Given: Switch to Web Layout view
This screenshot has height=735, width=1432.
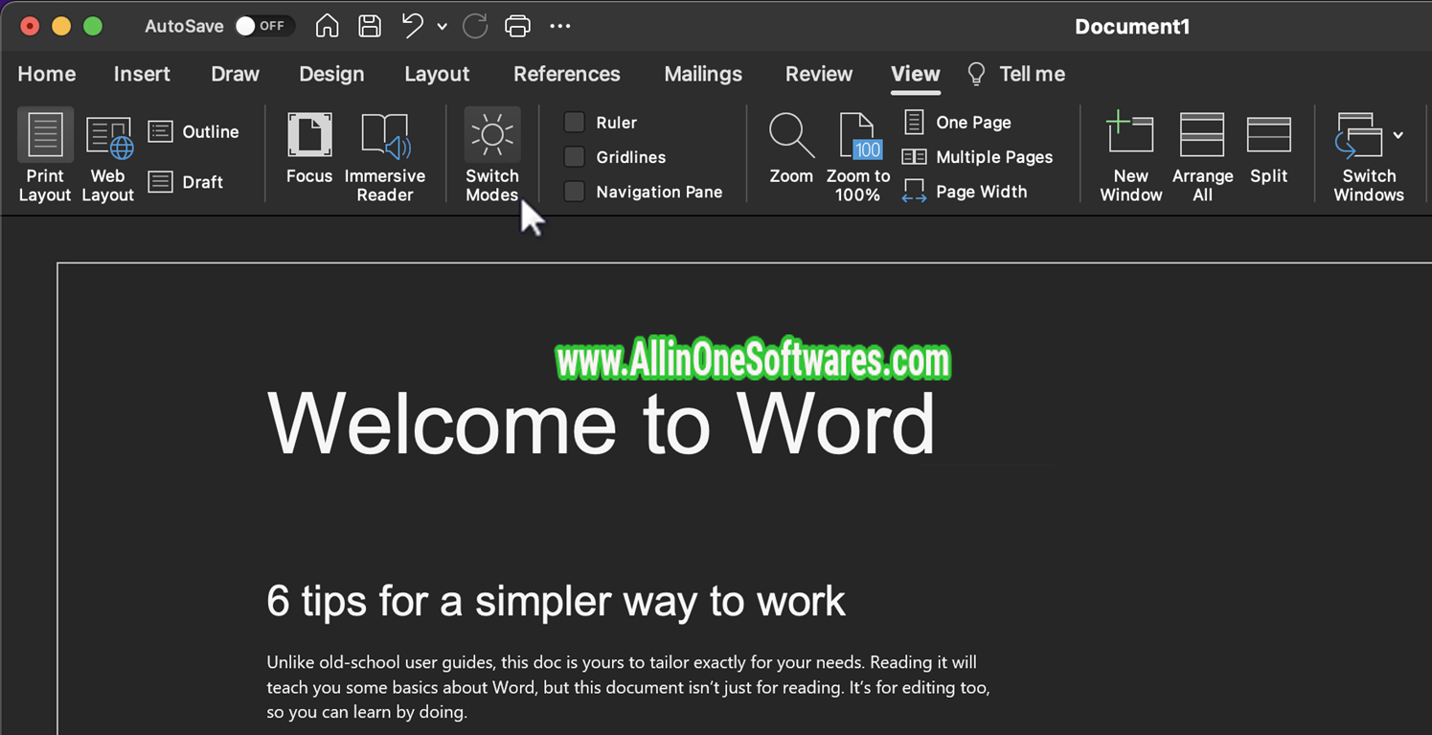Looking at the screenshot, I should [108, 156].
